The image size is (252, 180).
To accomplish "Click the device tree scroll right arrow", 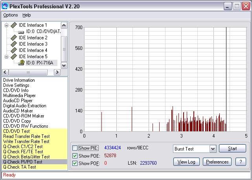I will point(57,72).
